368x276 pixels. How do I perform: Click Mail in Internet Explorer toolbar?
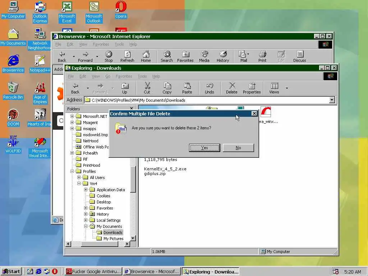(x=243, y=57)
